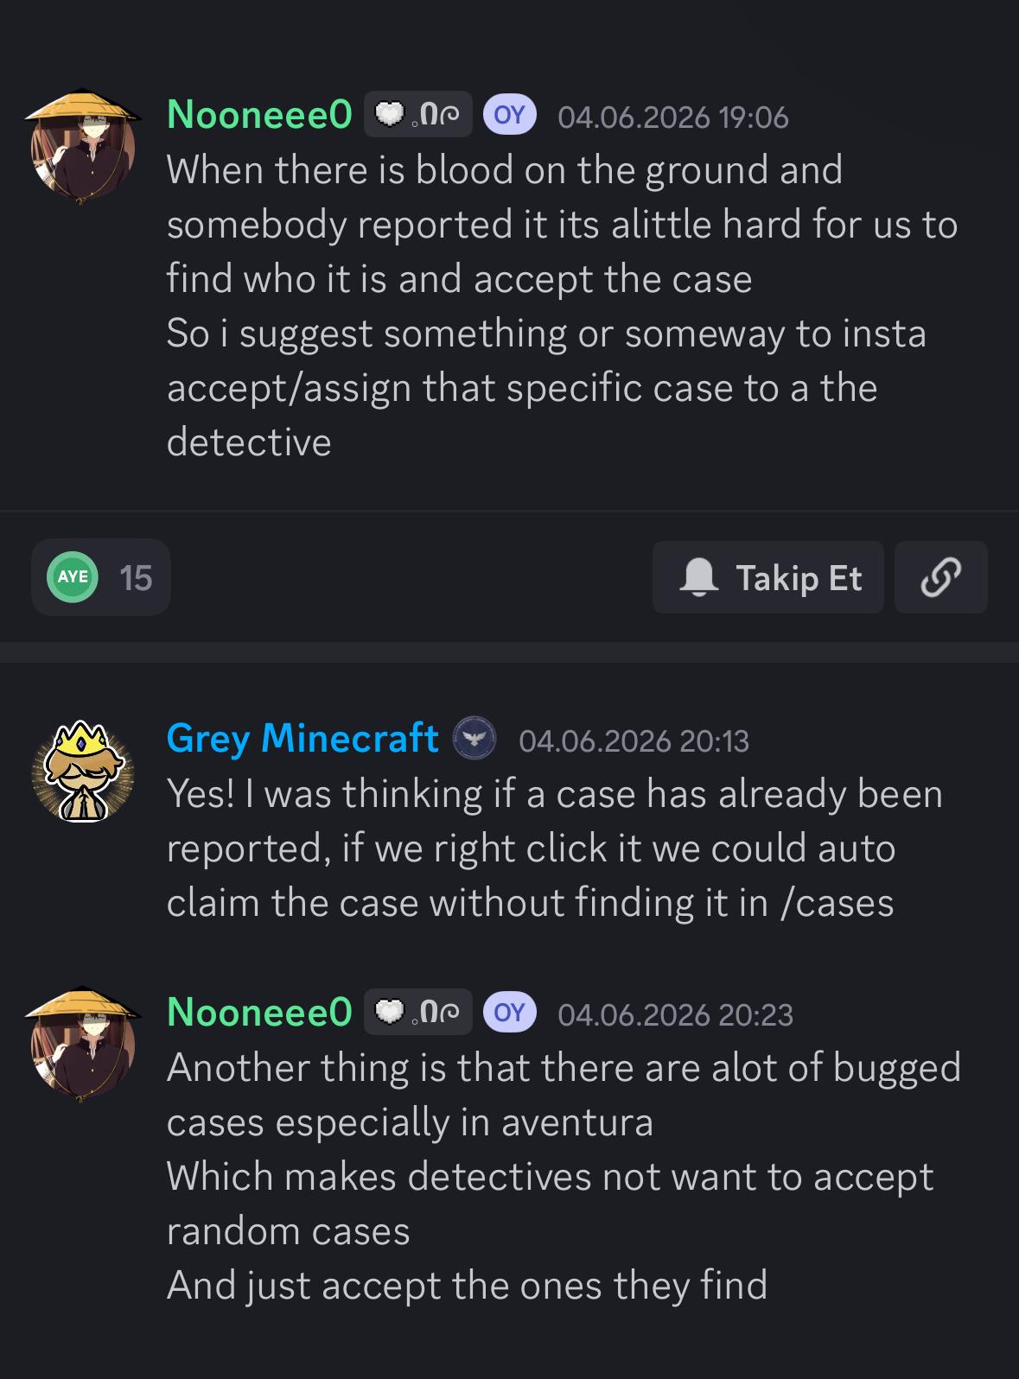Click the Nooneee0 username in the first post
Screen dimensions: 1019x1379
[x=259, y=114]
